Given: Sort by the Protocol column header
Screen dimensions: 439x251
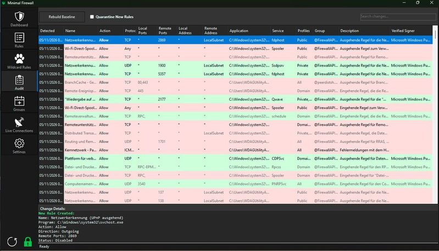Looking at the screenshot, I should (130, 31).
